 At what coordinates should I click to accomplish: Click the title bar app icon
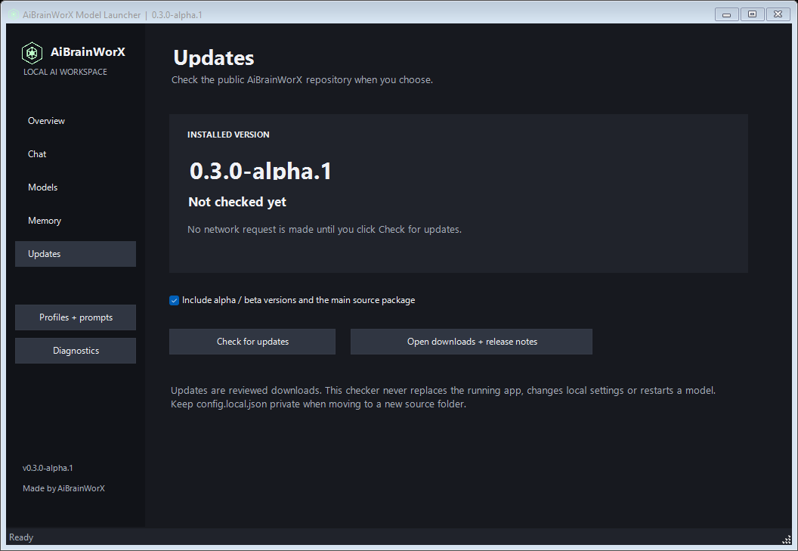pos(14,14)
